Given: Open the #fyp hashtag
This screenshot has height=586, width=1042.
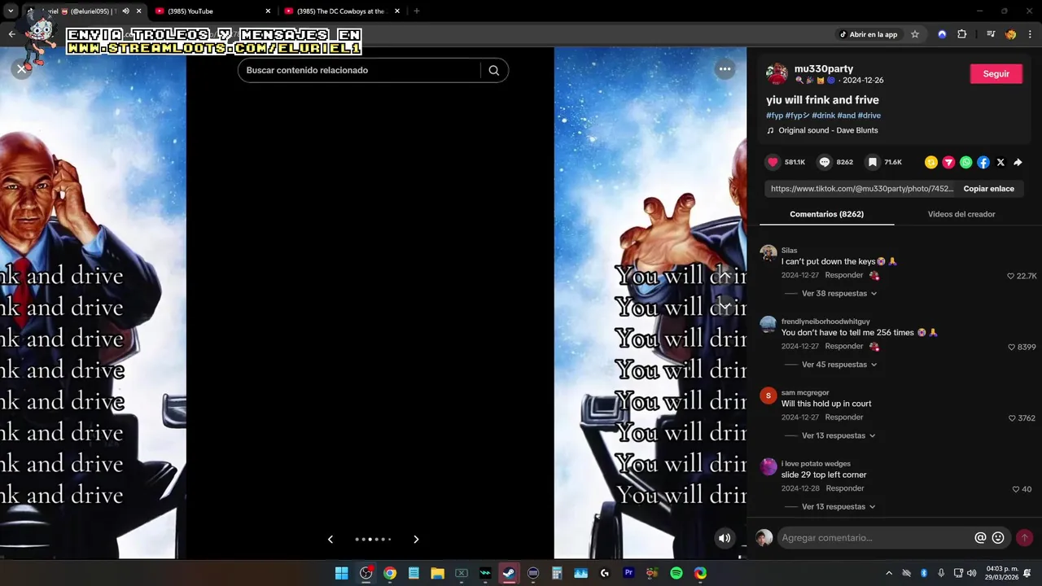Looking at the screenshot, I should 774,116.
